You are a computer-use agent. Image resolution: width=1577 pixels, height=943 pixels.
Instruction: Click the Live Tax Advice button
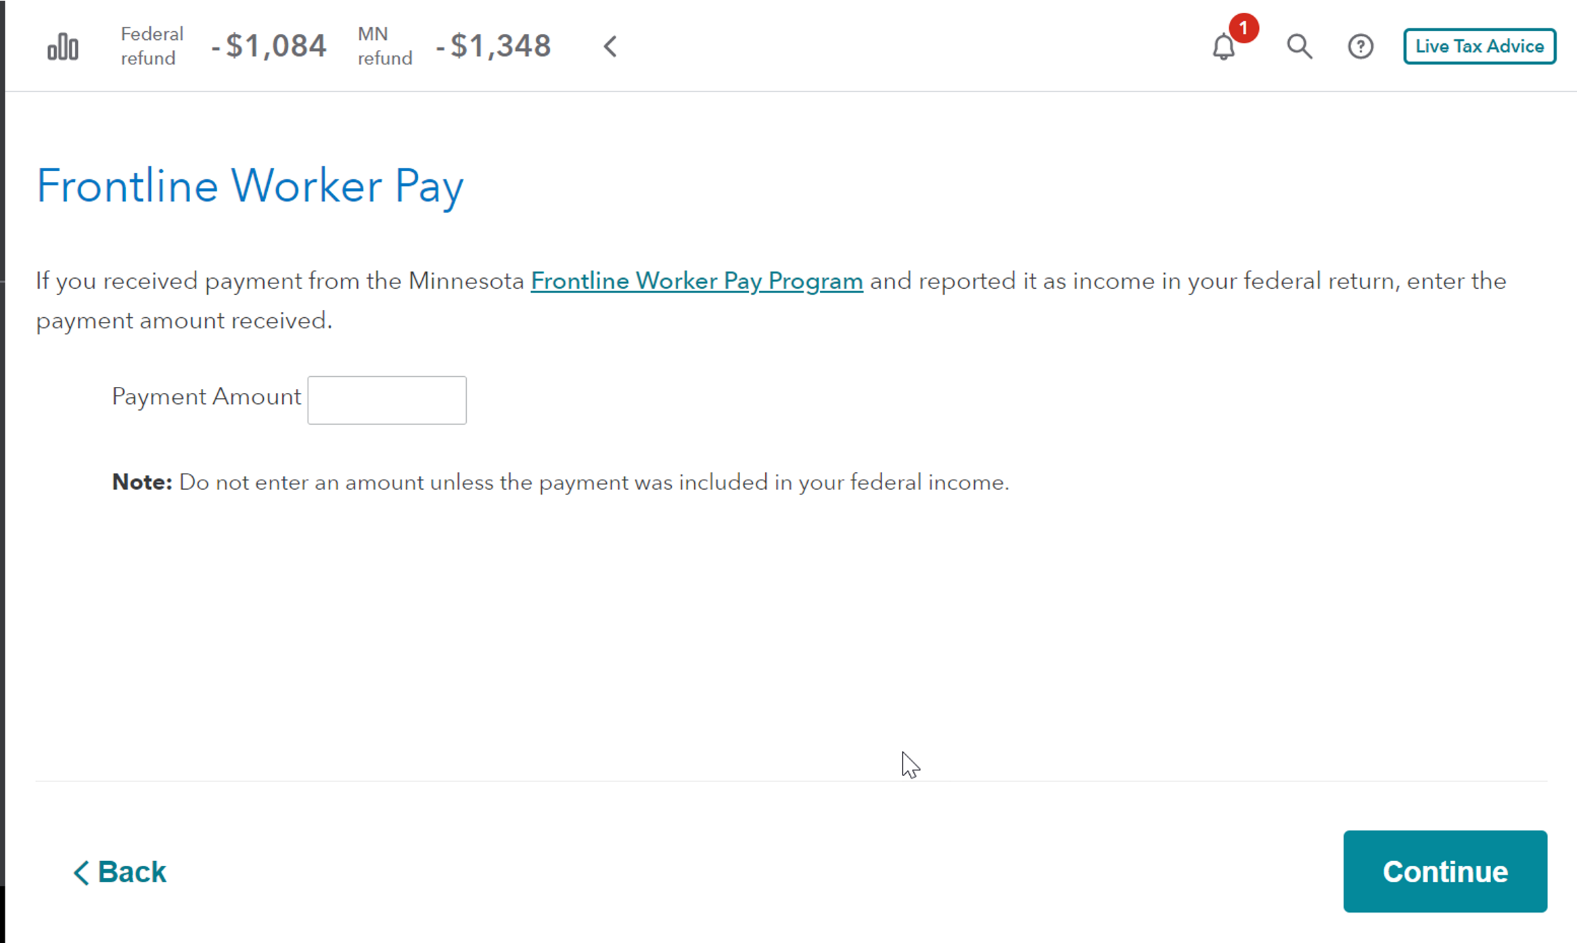pyautogui.click(x=1480, y=46)
